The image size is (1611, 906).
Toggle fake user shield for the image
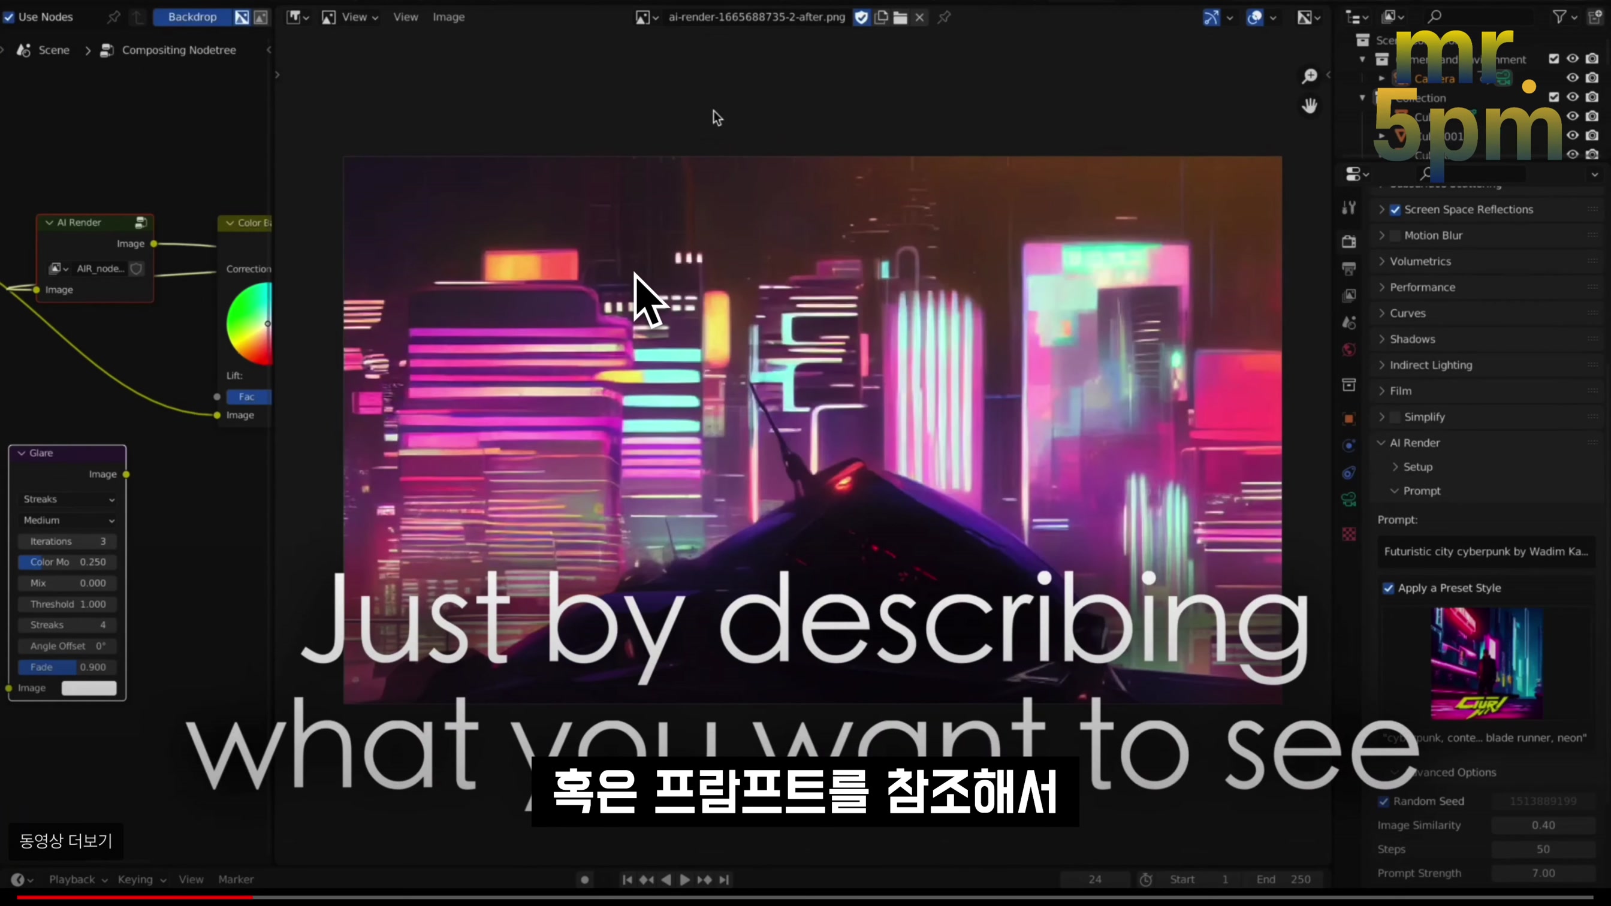pos(861,17)
